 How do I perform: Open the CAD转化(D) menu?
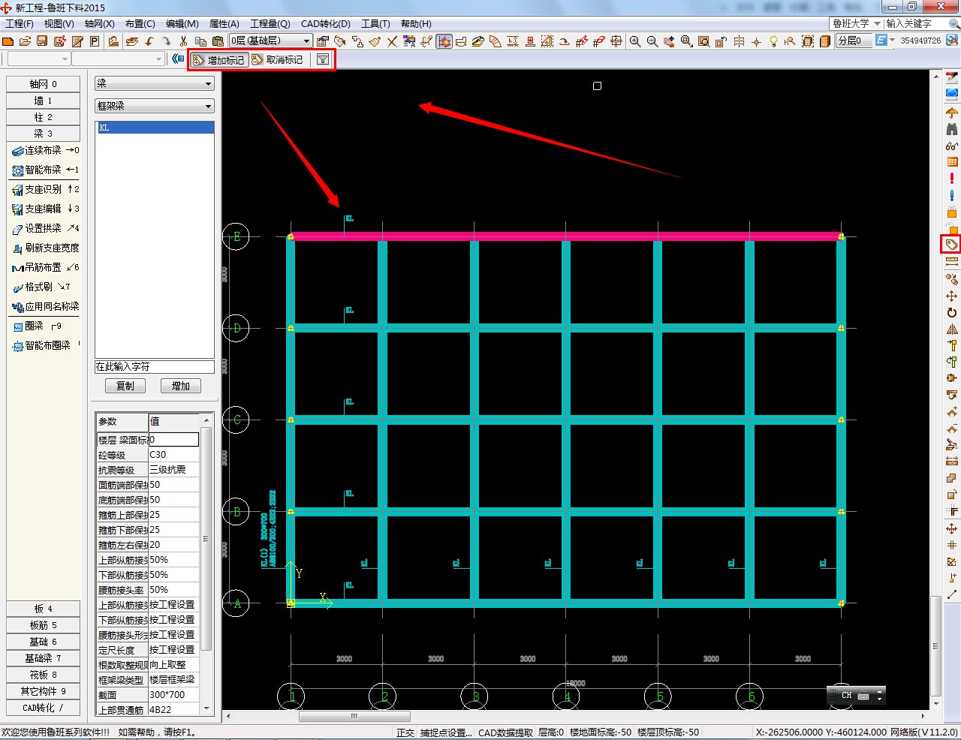tap(326, 24)
